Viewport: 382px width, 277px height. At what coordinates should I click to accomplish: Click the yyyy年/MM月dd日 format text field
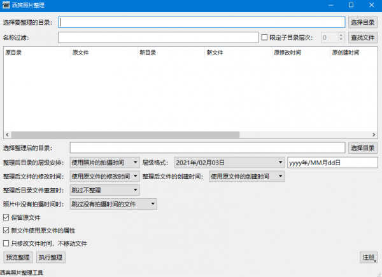332,163
